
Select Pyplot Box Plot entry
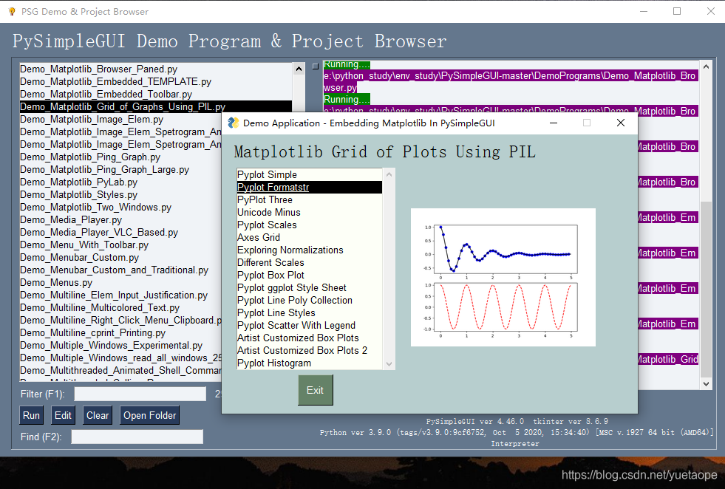[x=310, y=275]
